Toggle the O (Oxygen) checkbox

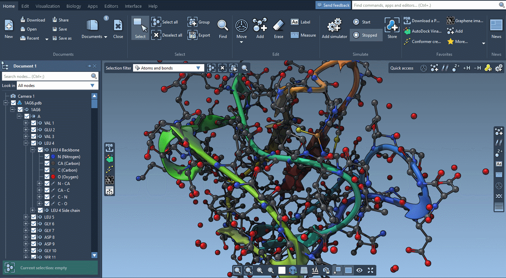(47, 177)
